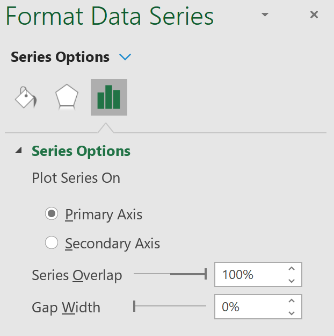Open the Effects pentagon tab

[67, 97]
